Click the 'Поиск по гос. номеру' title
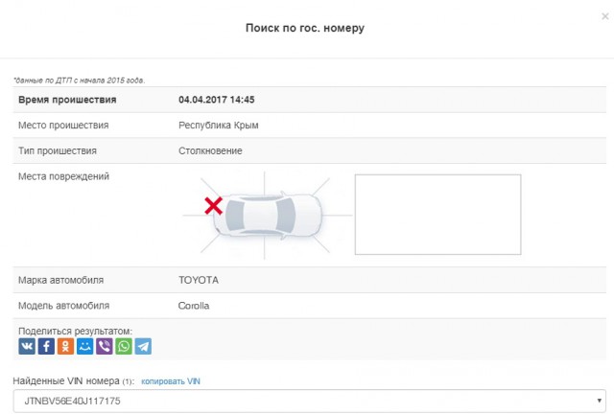The height and width of the screenshot is (414, 614). click(x=305, y=28)
